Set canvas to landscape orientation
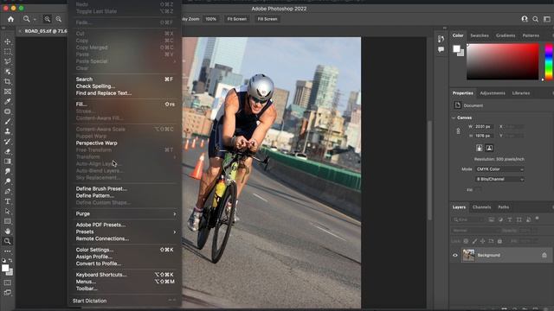 tap(489, 148)
